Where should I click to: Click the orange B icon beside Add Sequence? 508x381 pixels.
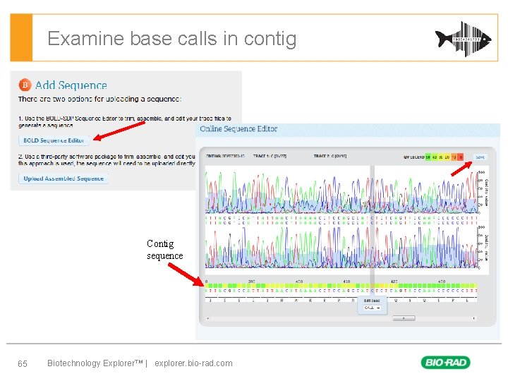click(25, 85)
